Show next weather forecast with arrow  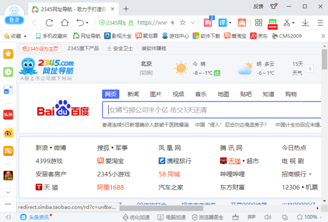pyautogui.click(x=310, y=69)
